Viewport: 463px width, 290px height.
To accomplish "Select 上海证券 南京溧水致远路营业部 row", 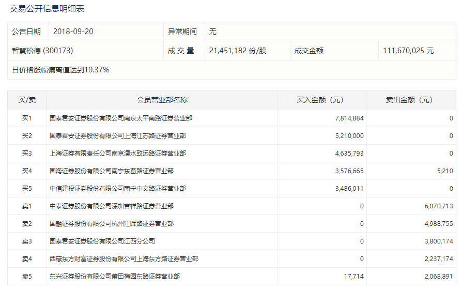I will pos(117,154).
